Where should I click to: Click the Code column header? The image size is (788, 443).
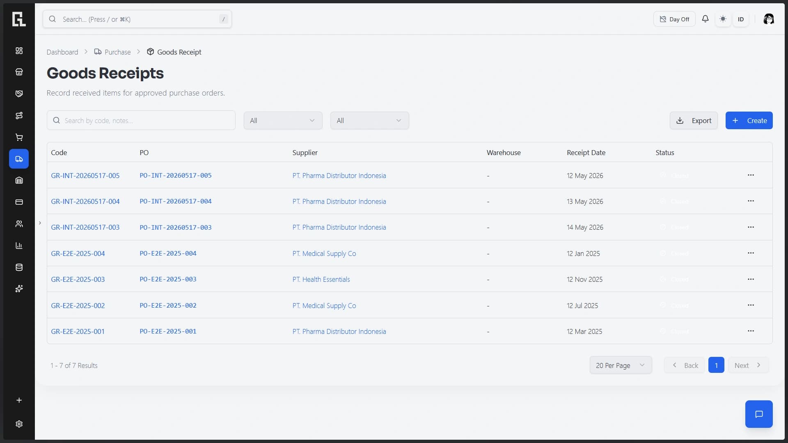[59, 153]
